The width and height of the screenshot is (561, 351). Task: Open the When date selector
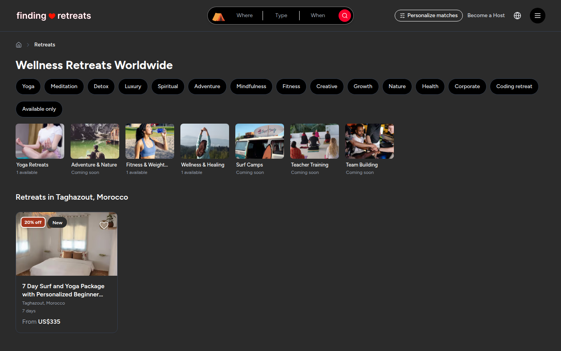[318, 16]
